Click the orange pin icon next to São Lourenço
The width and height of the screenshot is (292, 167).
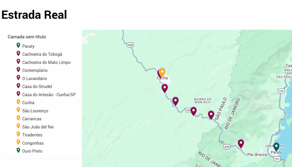19,110
